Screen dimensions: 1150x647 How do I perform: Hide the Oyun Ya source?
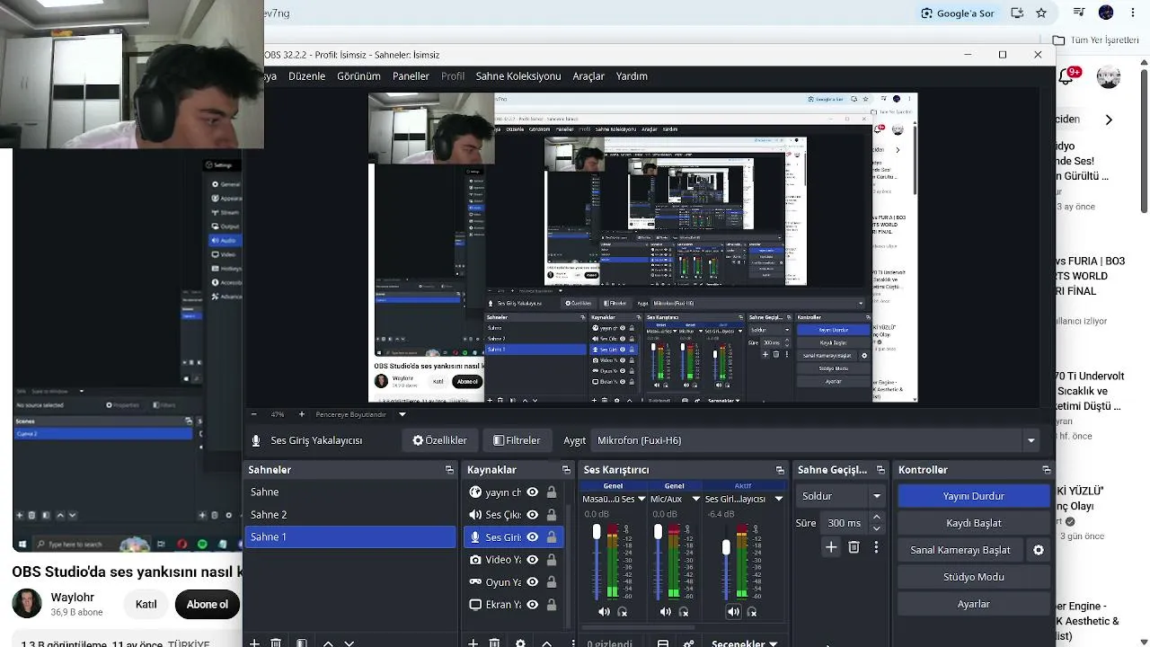pos(532,582)
